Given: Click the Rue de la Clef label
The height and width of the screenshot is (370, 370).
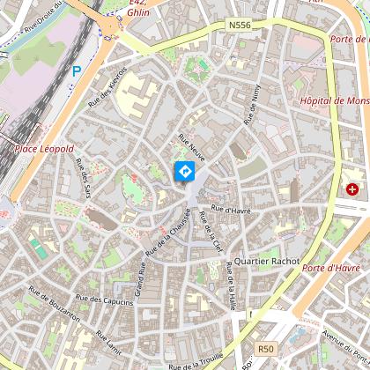Looking at the screenshot, I should point(211,232).
